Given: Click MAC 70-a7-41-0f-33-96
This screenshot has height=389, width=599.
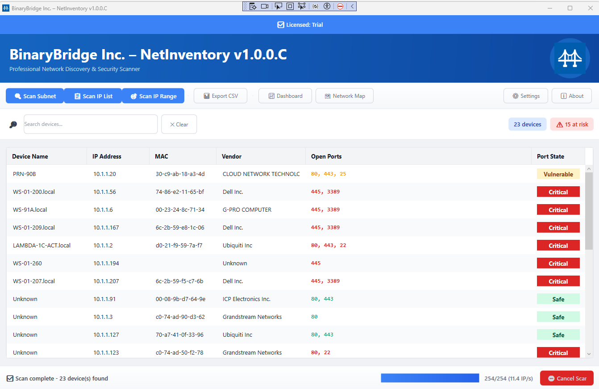Looking at the screenshot, I should click(179, 335).
